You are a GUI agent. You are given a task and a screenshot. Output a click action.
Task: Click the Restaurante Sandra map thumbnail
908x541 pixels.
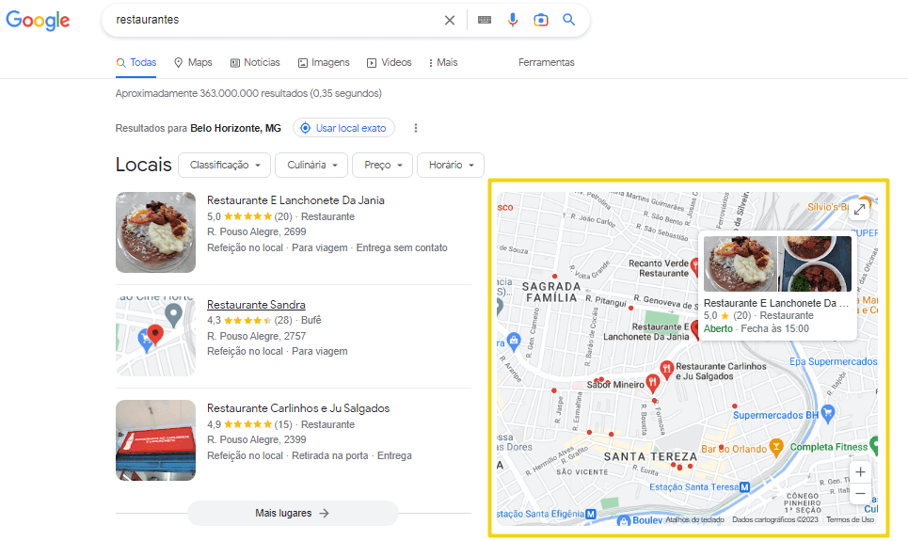click(x=156, y=336)
